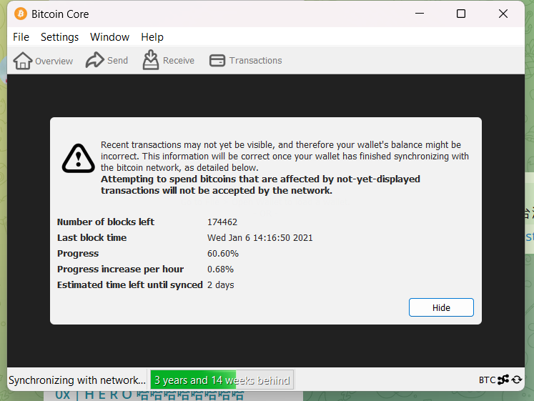This screenshot has width=534, height=401.
Task: Click the network connections icon in status bar
Action: click(503, 380)
